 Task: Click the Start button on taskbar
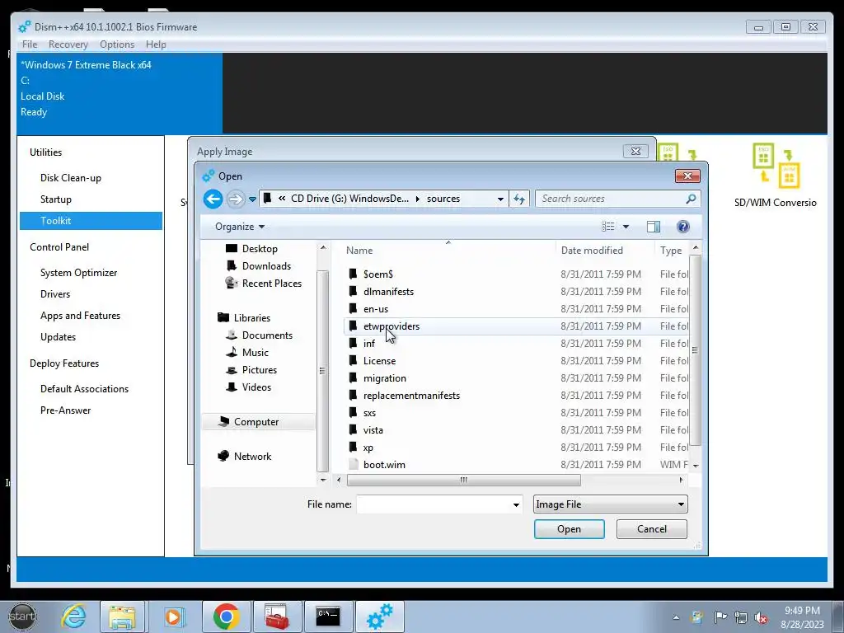(x=22, y=617)
